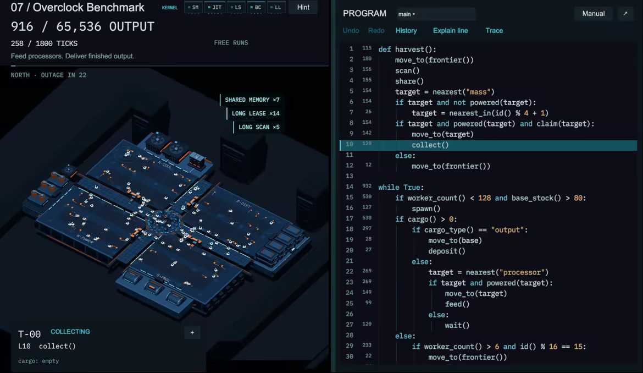Click the 916 / 65,536 OUTPUT counter
Image resolution: width=643 pixels, height=373 pixels.
click(x=82, y=26)
